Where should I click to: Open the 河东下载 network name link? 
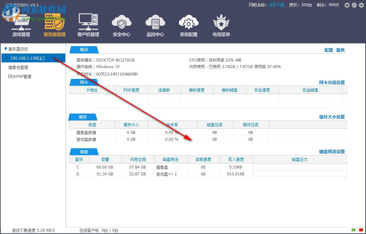coord(276,5)
